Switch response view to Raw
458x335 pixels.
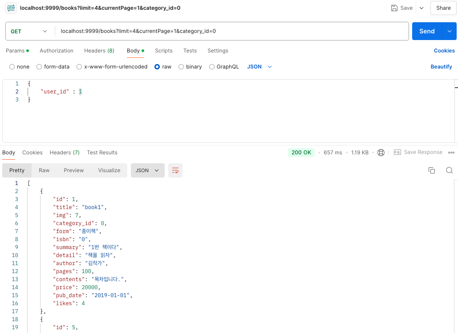[x=44, y=170]
